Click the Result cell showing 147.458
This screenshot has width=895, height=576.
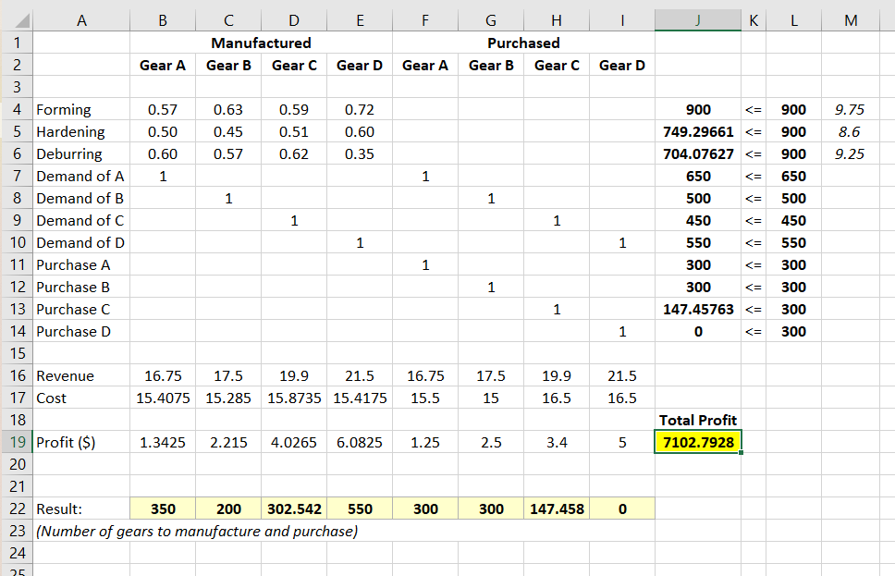pos(556,509)
